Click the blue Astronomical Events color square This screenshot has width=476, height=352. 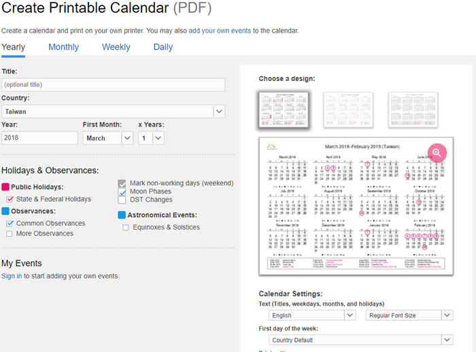click(x=122, y=215)
